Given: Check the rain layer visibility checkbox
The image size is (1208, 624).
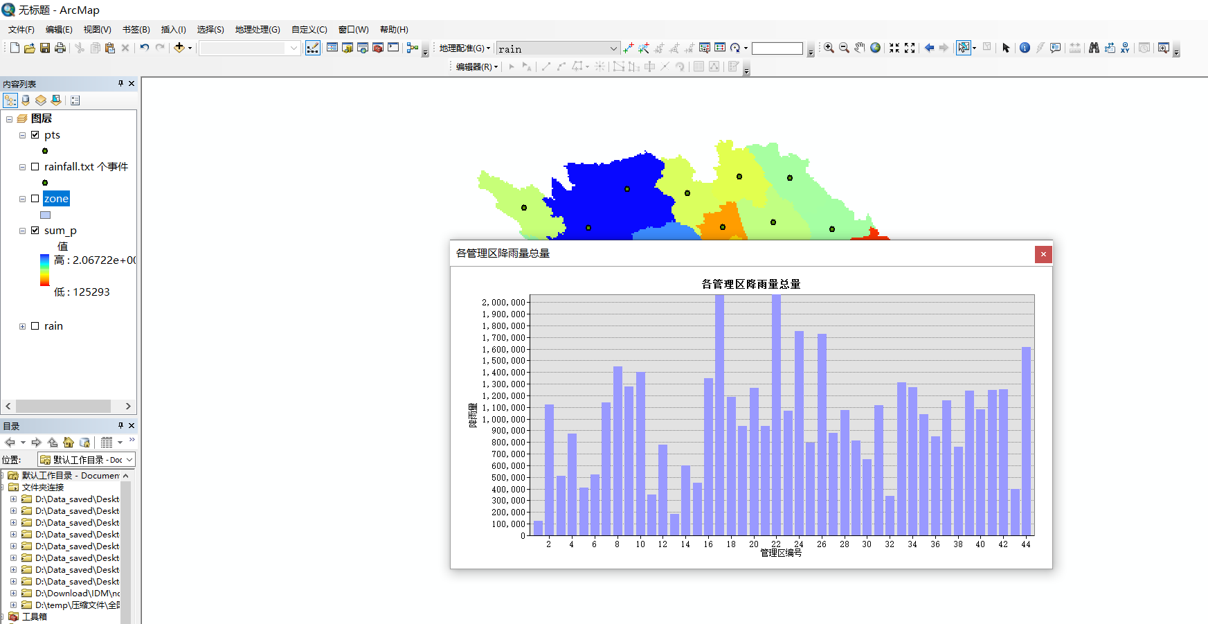Looking at the screenshot, I should point(35,326).
